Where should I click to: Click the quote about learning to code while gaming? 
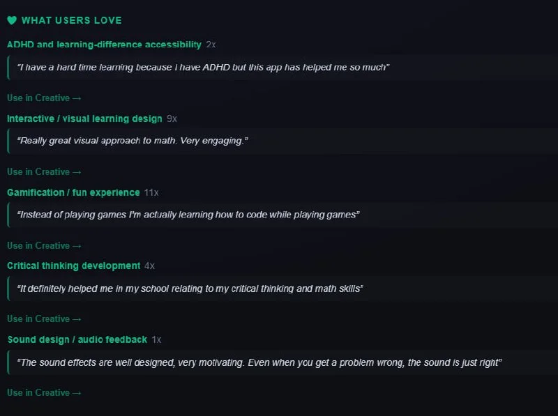pyautogui.click(x=188, y=215)
